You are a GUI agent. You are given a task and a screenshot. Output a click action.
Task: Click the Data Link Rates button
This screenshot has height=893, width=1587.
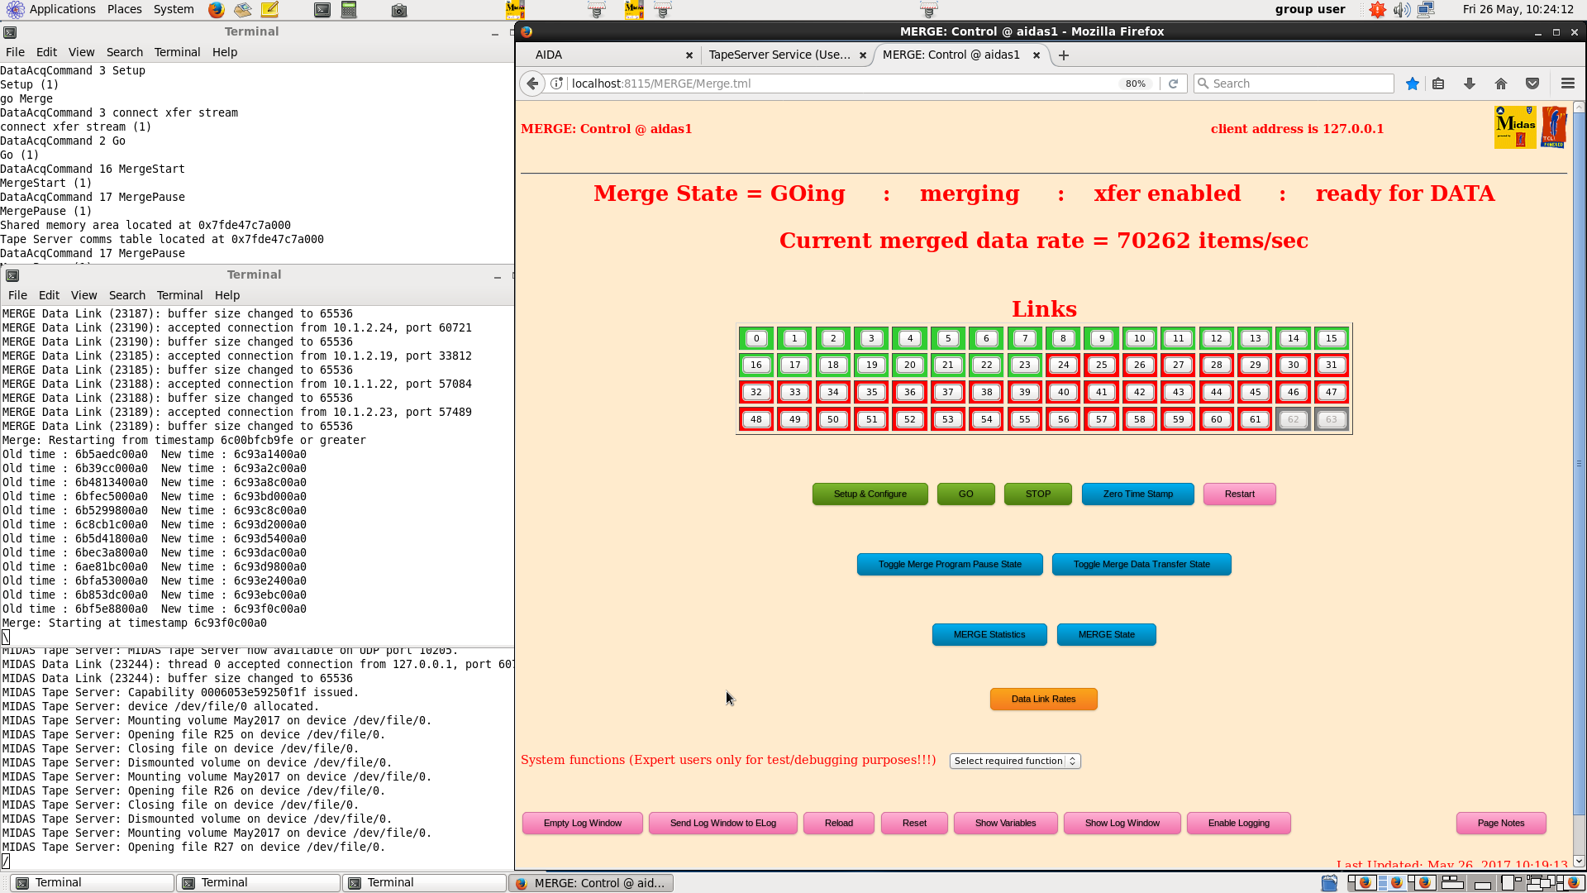click(x=1043, y=699)
